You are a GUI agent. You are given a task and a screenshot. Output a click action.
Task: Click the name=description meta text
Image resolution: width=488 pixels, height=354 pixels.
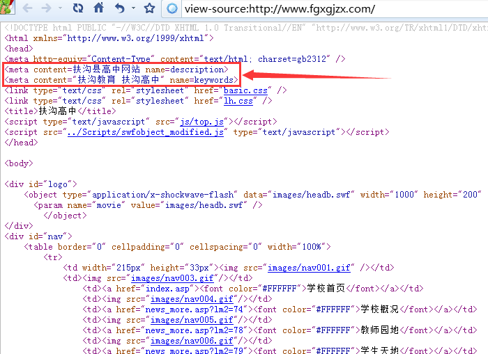[185, 70]
